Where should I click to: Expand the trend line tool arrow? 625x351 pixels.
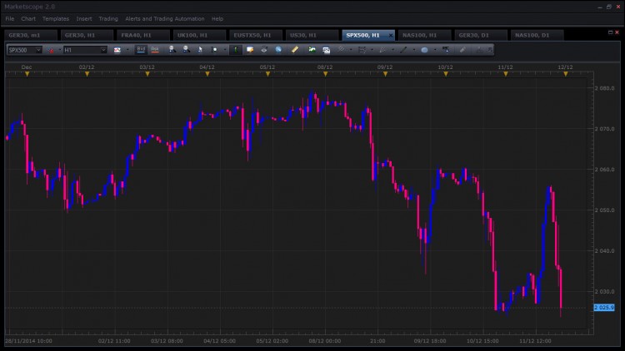tap(351, 50)
